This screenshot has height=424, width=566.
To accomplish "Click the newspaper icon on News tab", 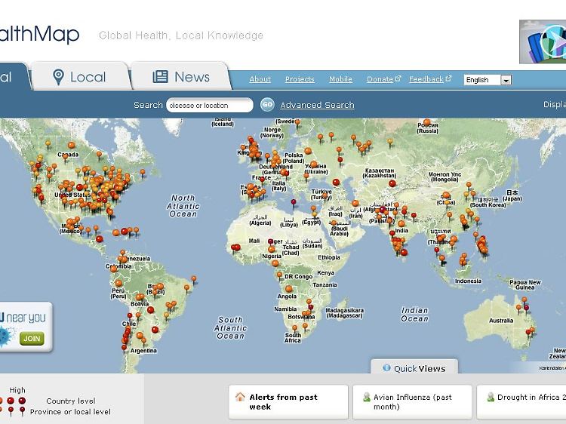I will (160, 76).
